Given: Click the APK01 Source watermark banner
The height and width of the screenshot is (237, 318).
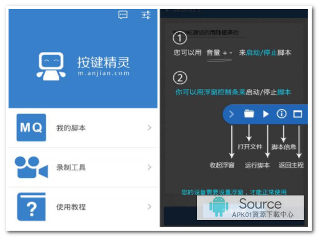Looking at the screenshot, I should pyautogui.click(x=250, y=207).
